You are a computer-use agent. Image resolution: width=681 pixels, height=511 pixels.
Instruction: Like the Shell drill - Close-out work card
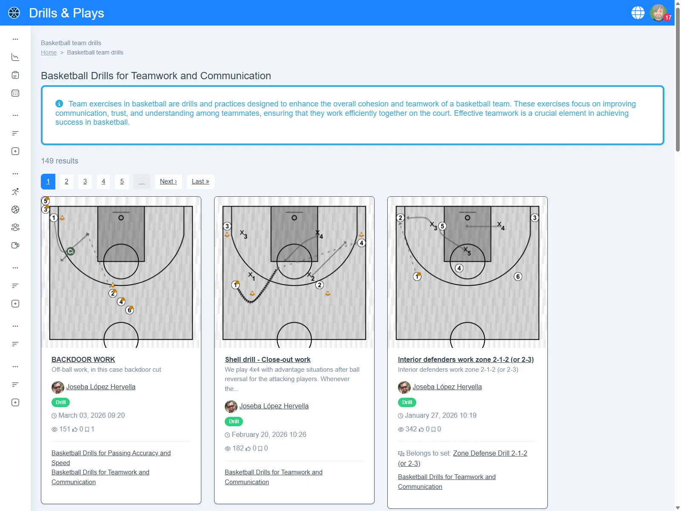click(248, 448)
